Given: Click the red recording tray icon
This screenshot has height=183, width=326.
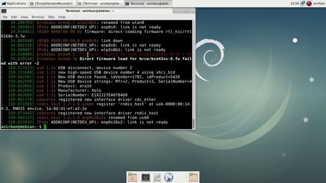Looking at the screenshot, I should coord(309,4).
